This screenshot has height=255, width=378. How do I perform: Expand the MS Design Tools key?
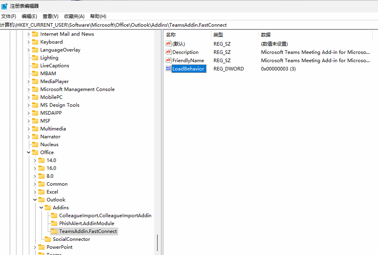29,105
